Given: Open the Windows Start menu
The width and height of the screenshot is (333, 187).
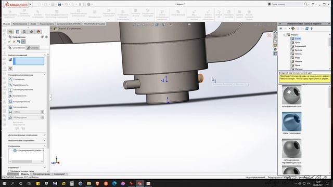Looking at the screenshot, I should (4, 183).
